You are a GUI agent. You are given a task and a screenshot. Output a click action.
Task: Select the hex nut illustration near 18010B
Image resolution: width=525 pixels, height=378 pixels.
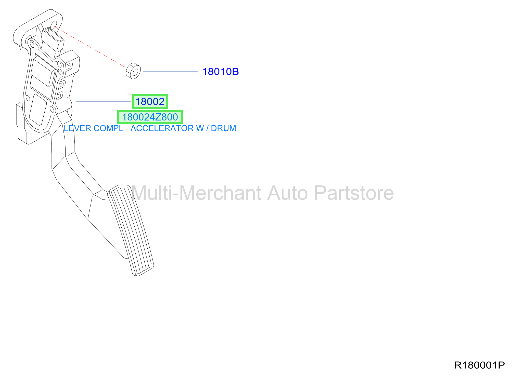[x=133, y=71]
